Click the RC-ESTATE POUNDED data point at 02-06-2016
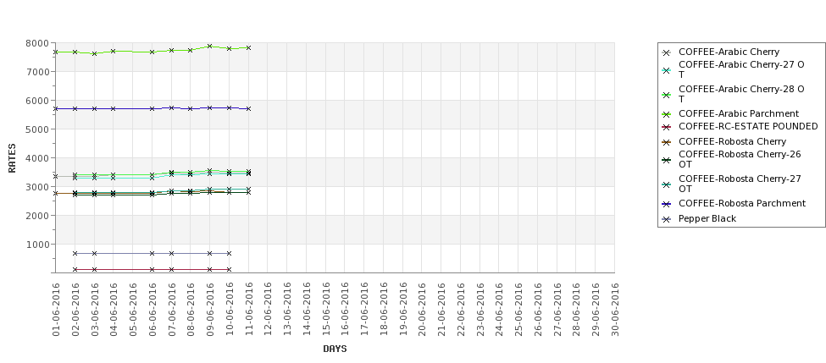The height and width of the screenshot is (363, 826). point(75,269)
